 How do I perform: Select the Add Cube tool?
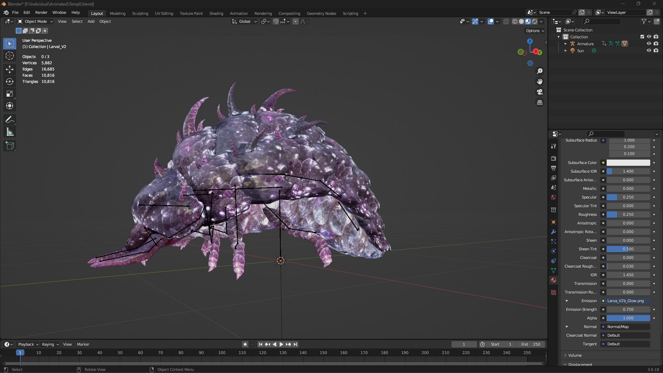[x=10, y=146]
